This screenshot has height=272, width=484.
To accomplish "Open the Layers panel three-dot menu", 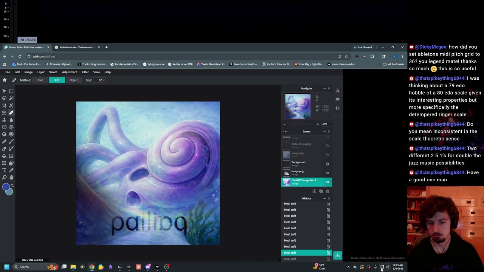I will 285,131.
